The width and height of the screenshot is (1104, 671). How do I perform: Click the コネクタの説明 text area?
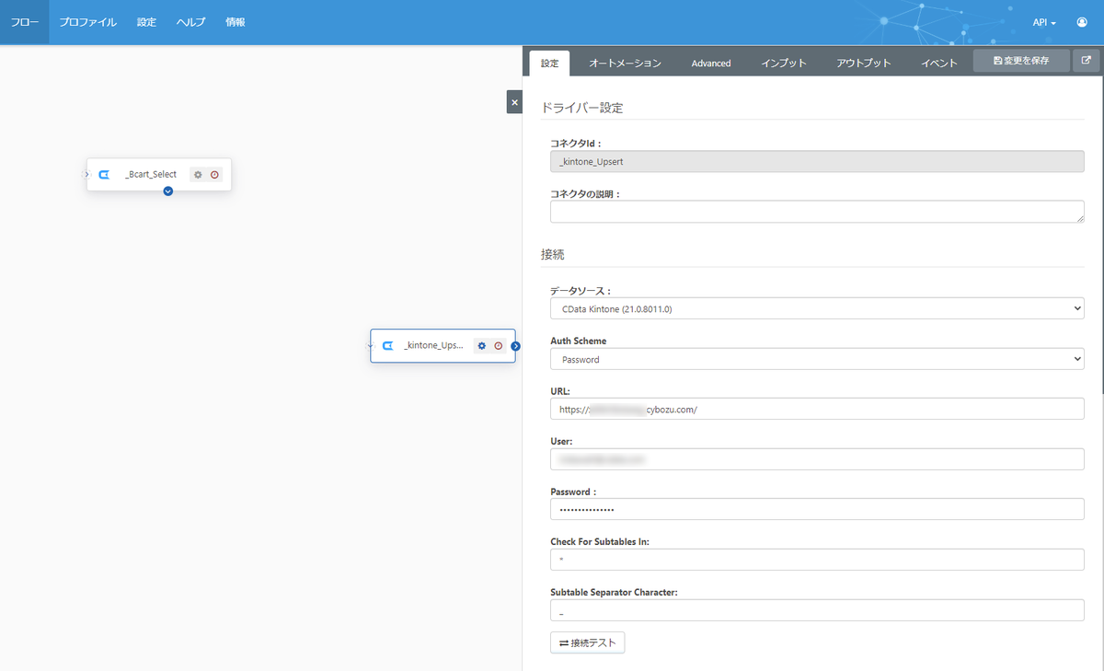click(x=817, y=212)
